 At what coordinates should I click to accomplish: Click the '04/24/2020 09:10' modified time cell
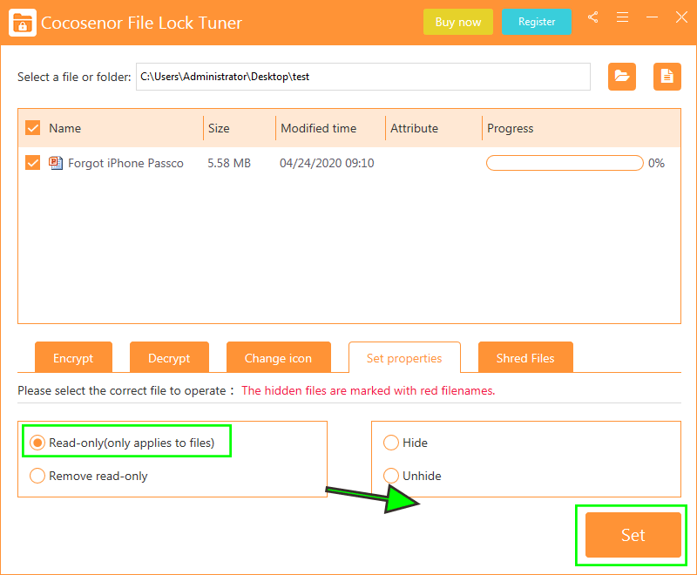(327, 163)
